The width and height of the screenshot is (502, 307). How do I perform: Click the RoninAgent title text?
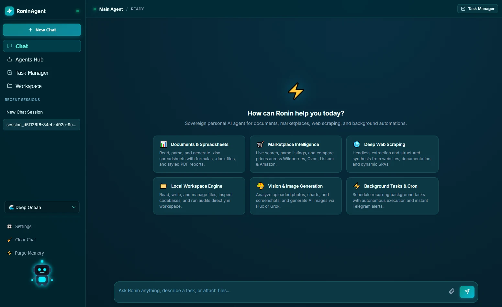(x=31, y=11)
